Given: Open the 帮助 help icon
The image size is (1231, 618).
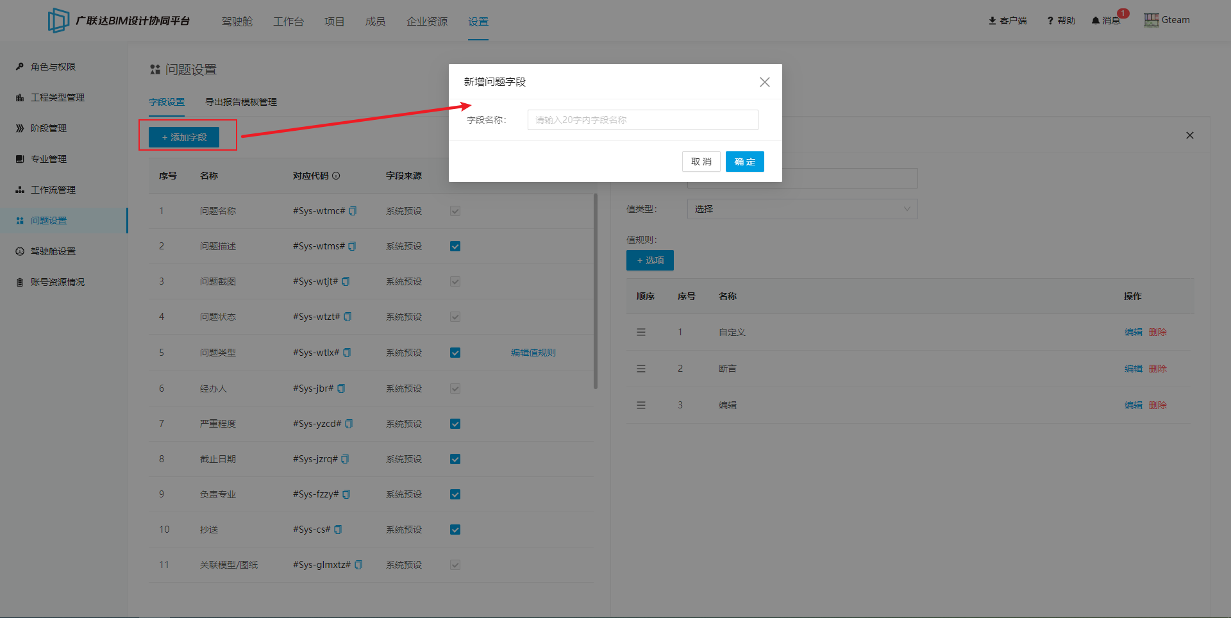Looking at the screenshot, I should coord(1050,21).
